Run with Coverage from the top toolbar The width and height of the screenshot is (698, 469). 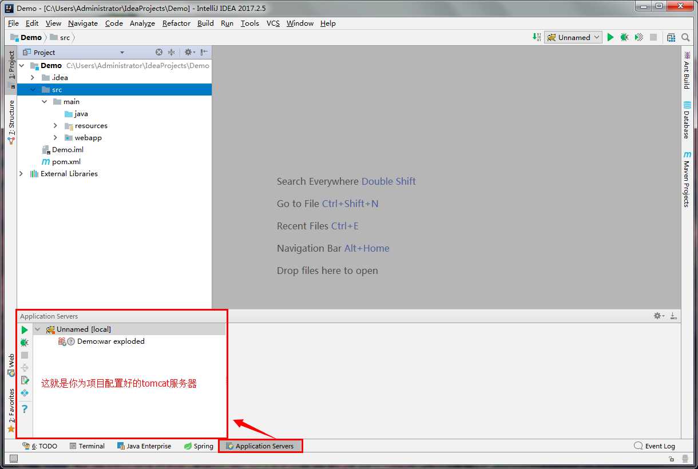point(639,37)
